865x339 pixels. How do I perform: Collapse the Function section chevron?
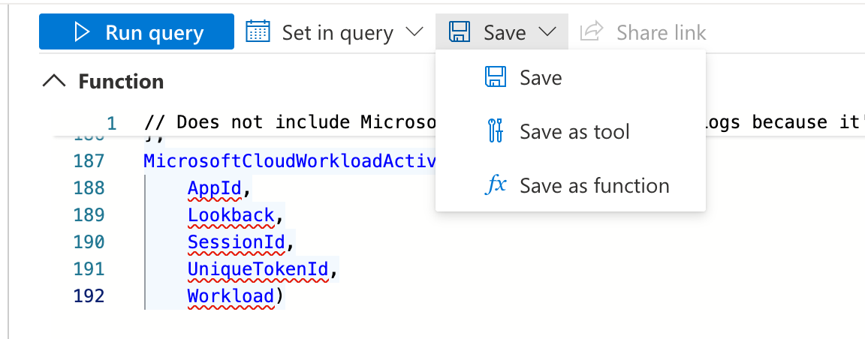(56, 81)
